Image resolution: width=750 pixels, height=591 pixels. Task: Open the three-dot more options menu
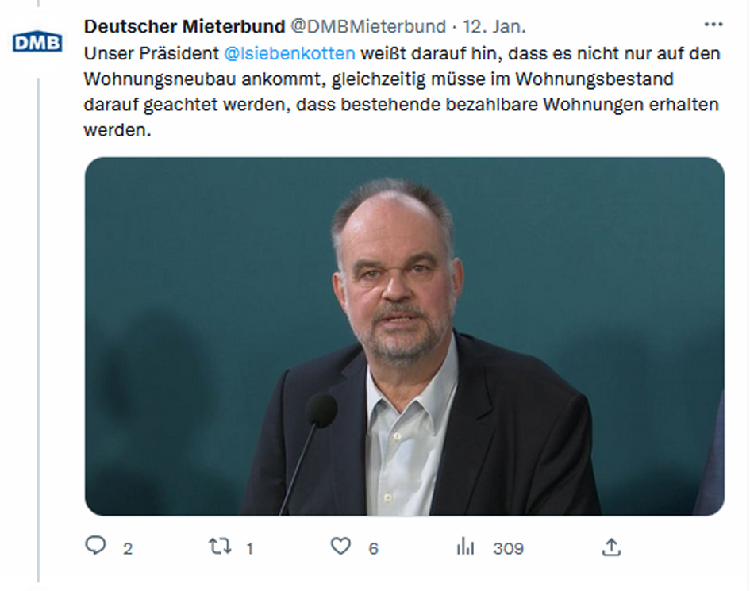(x=713, y=25)
